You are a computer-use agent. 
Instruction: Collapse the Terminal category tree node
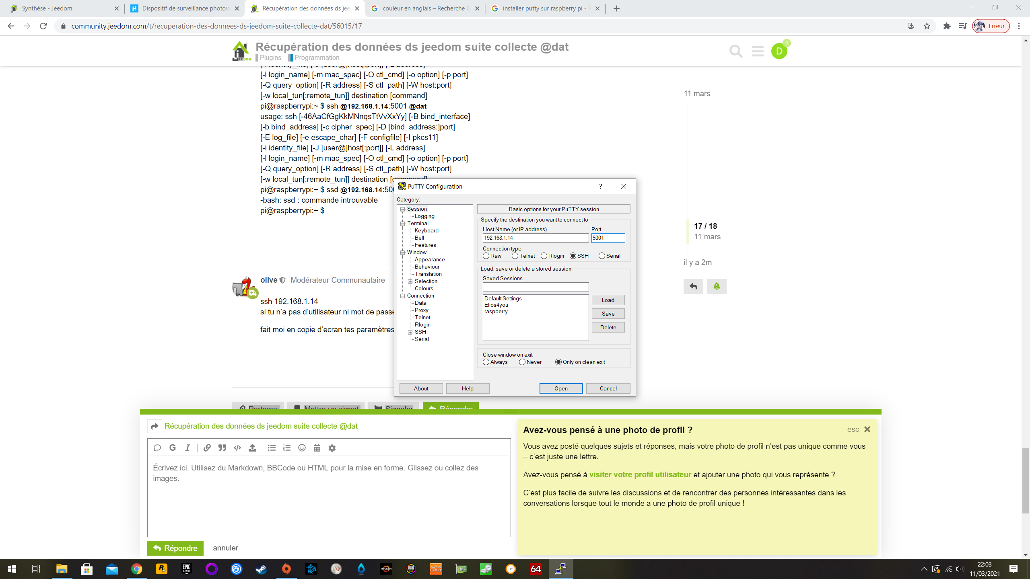click(403, 224)
